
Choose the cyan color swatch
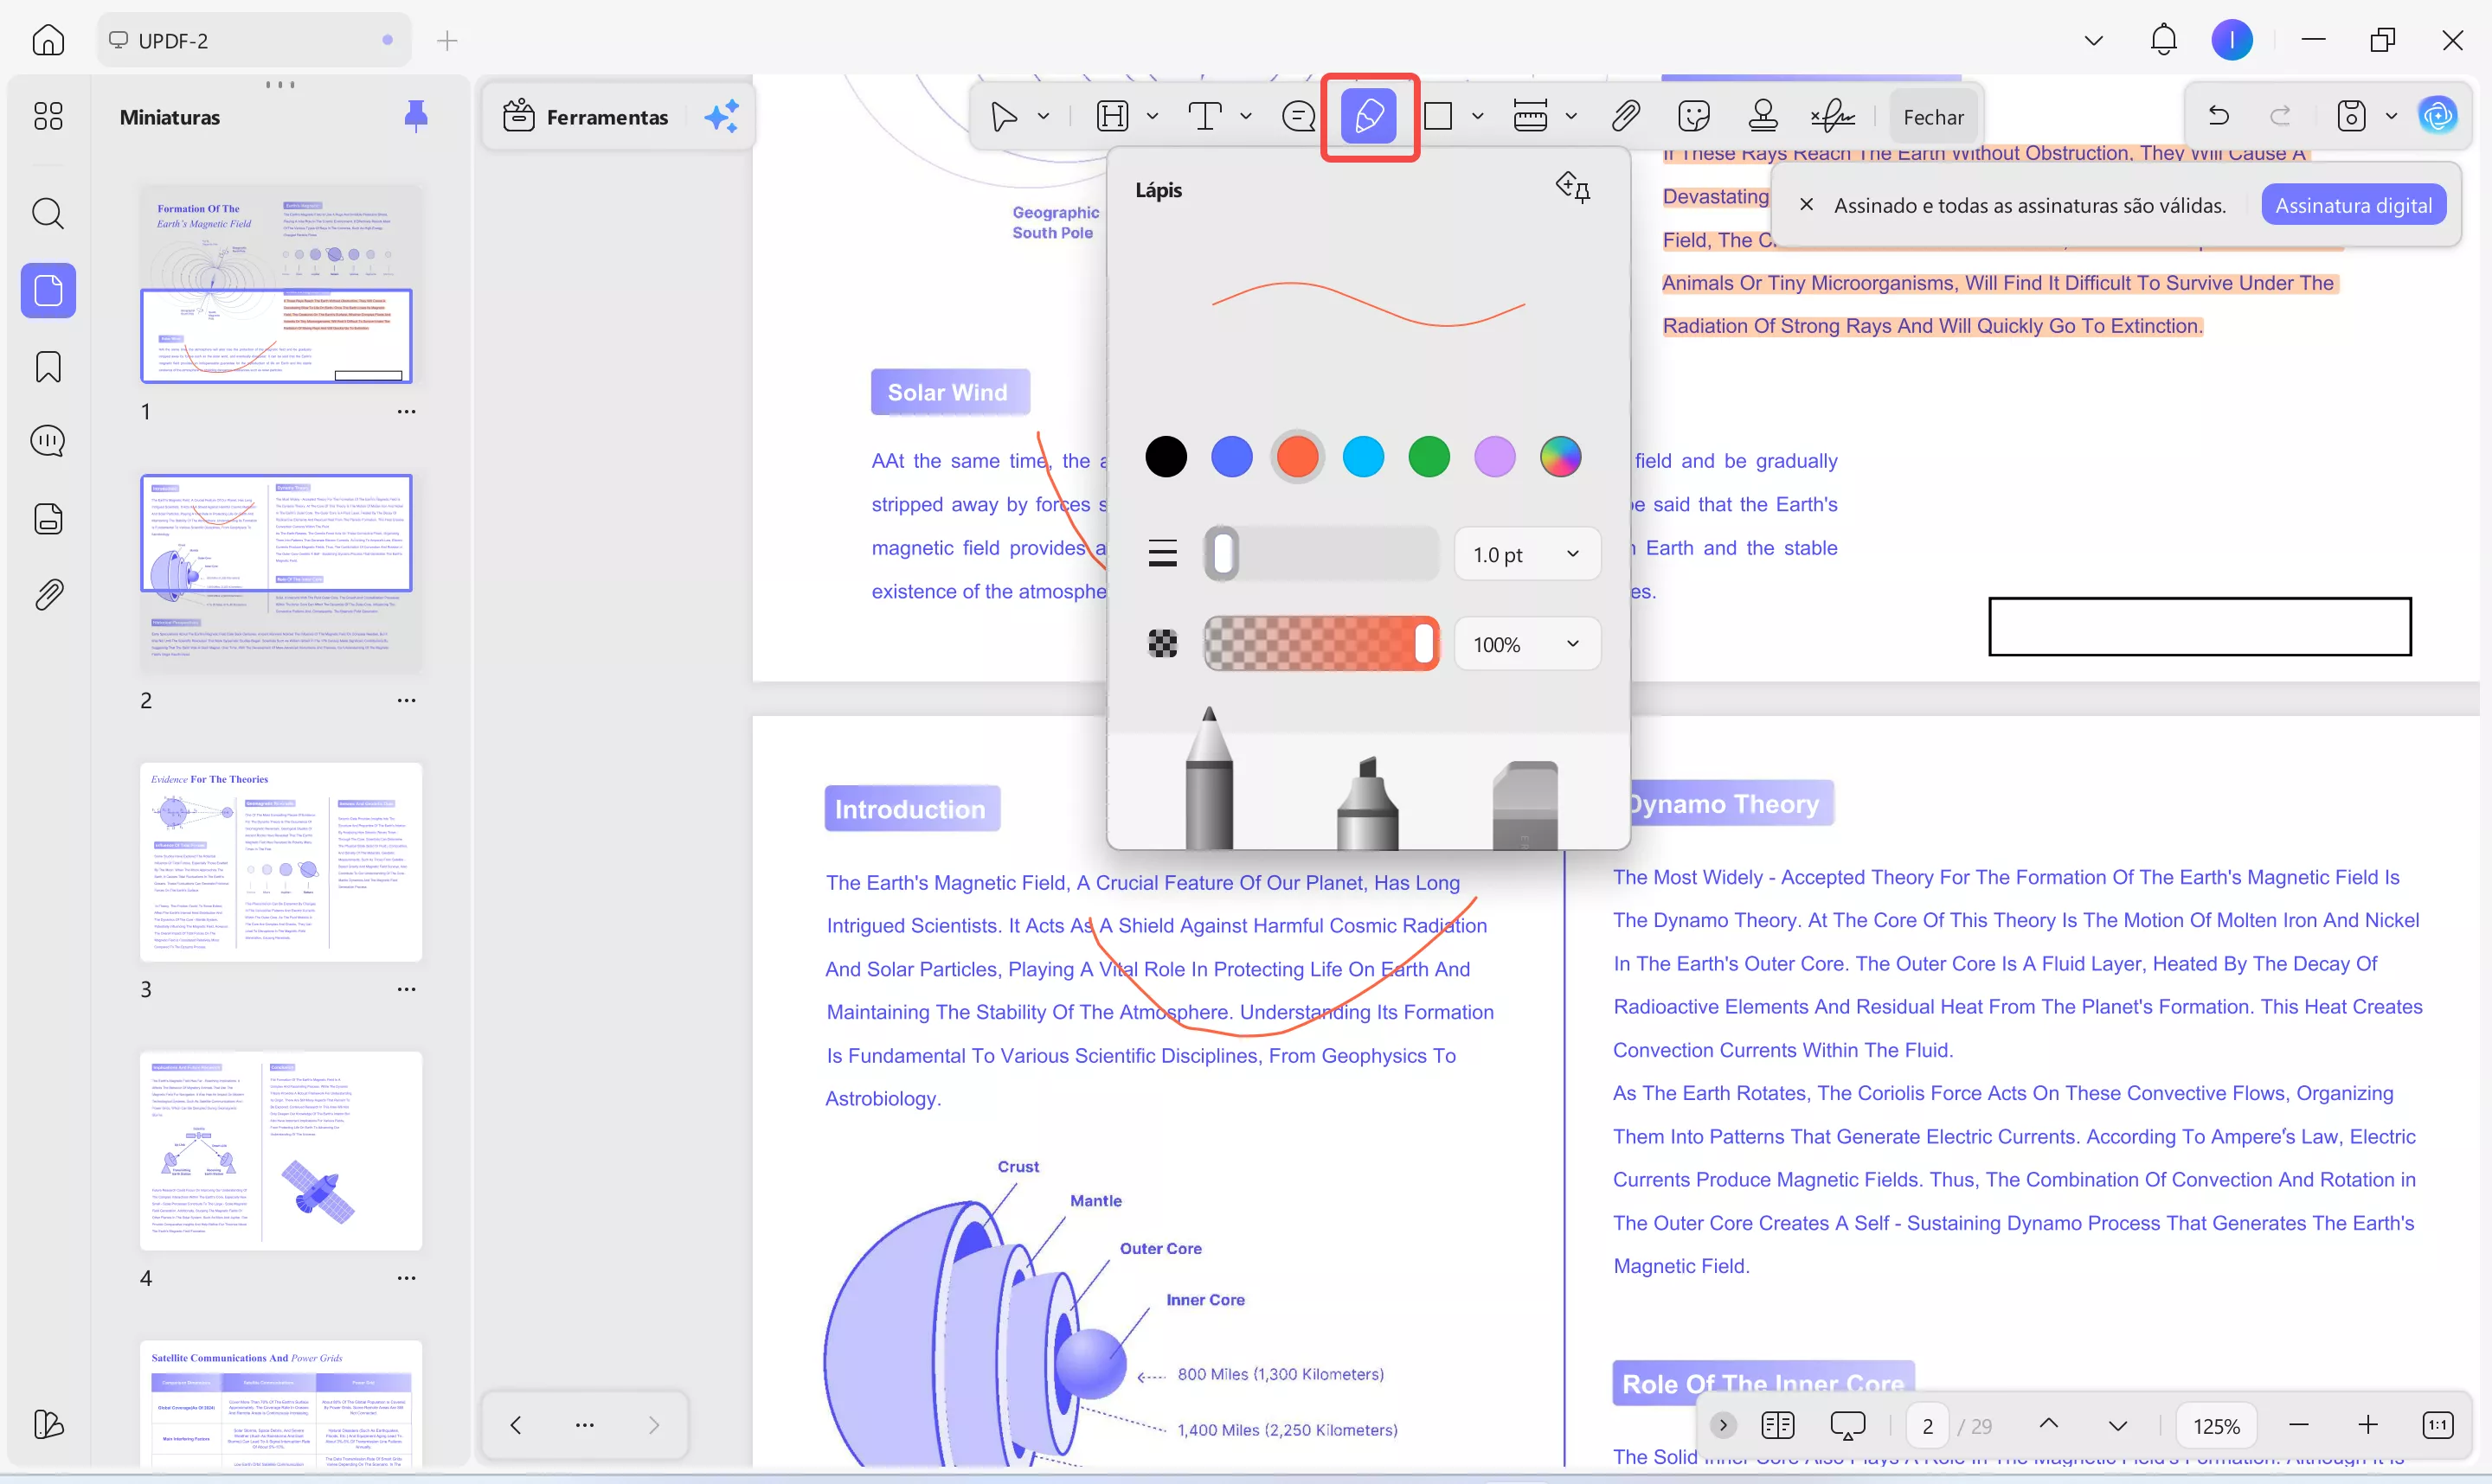click(x=1364, y=457)
